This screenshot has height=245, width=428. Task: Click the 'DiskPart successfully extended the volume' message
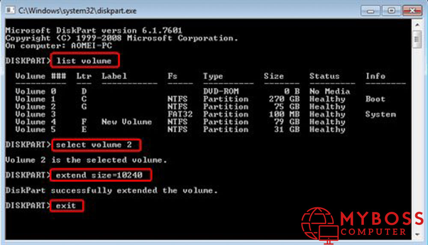[111, 190]
